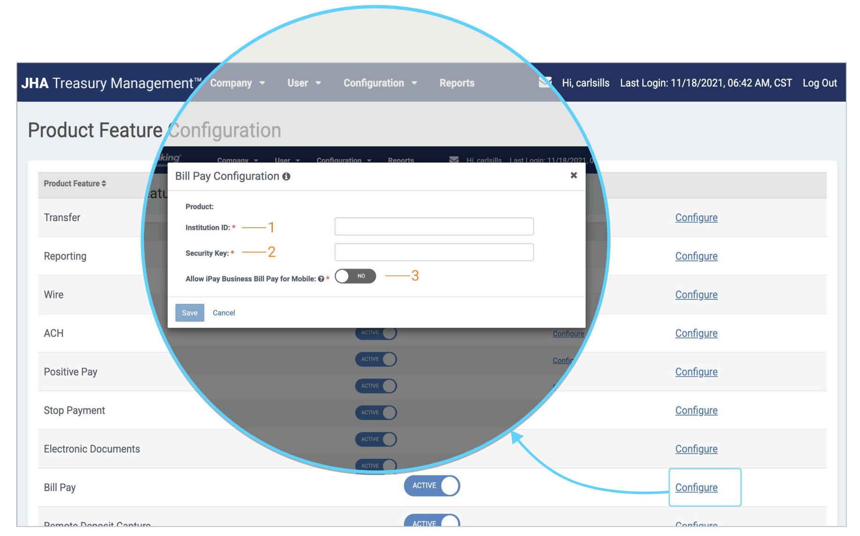The height and width of the screenshot is (536, 860).
Task: Open the Configuration dropdown menu
Action: [380, 83]
